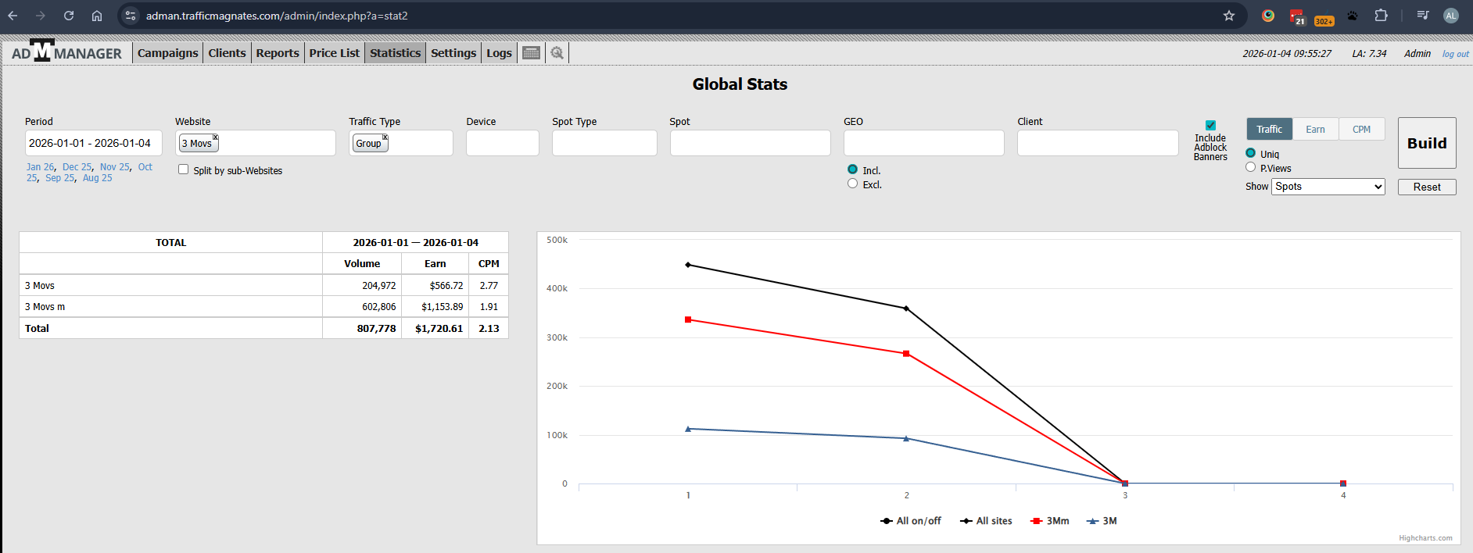Select the Incl. GEO radio button

[853, 169]
